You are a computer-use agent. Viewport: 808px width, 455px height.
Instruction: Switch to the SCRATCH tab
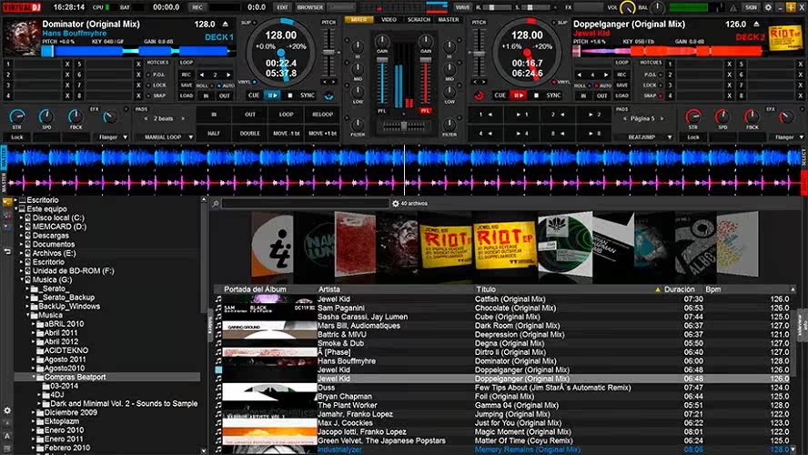[419, 20]
